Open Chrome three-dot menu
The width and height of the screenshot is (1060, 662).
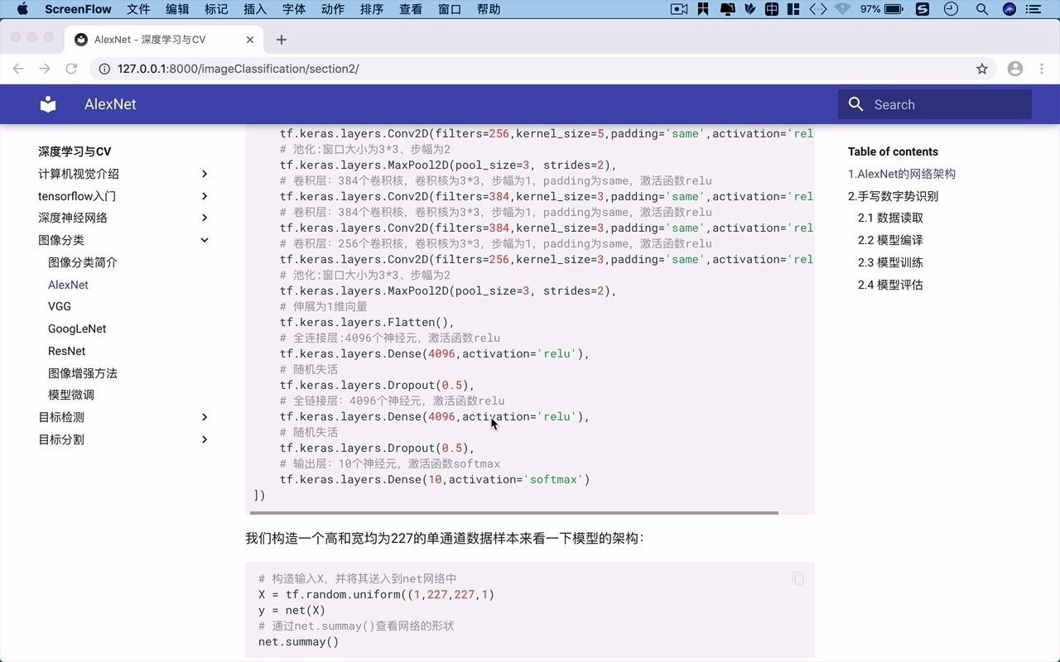point(1042,69)
